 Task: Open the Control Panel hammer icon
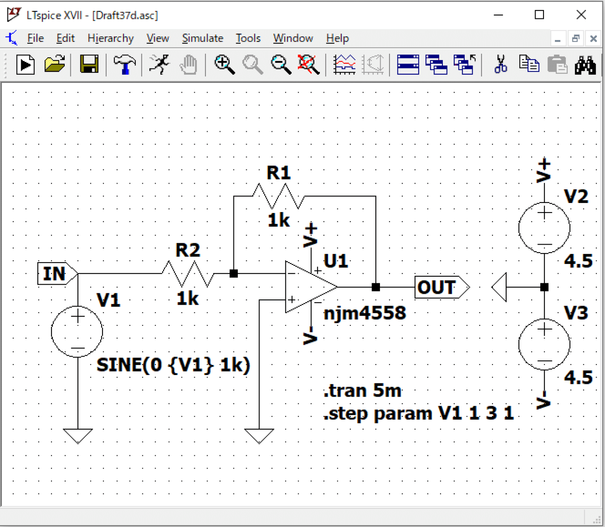[124, 64]
